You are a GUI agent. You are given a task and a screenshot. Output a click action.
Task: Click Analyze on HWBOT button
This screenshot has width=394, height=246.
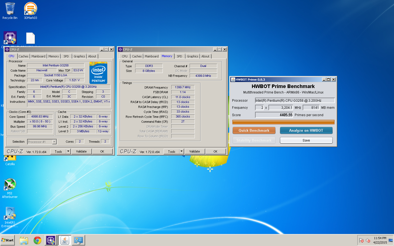tap(306, 130)
